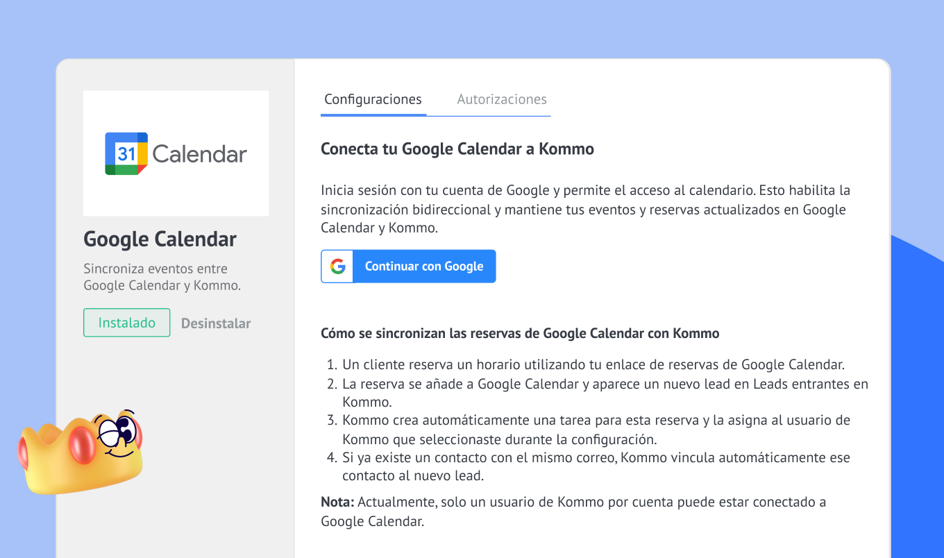The image size is (944, 558).
Task: Click the Google Calendar sidebar title
Action: (160, 239)
